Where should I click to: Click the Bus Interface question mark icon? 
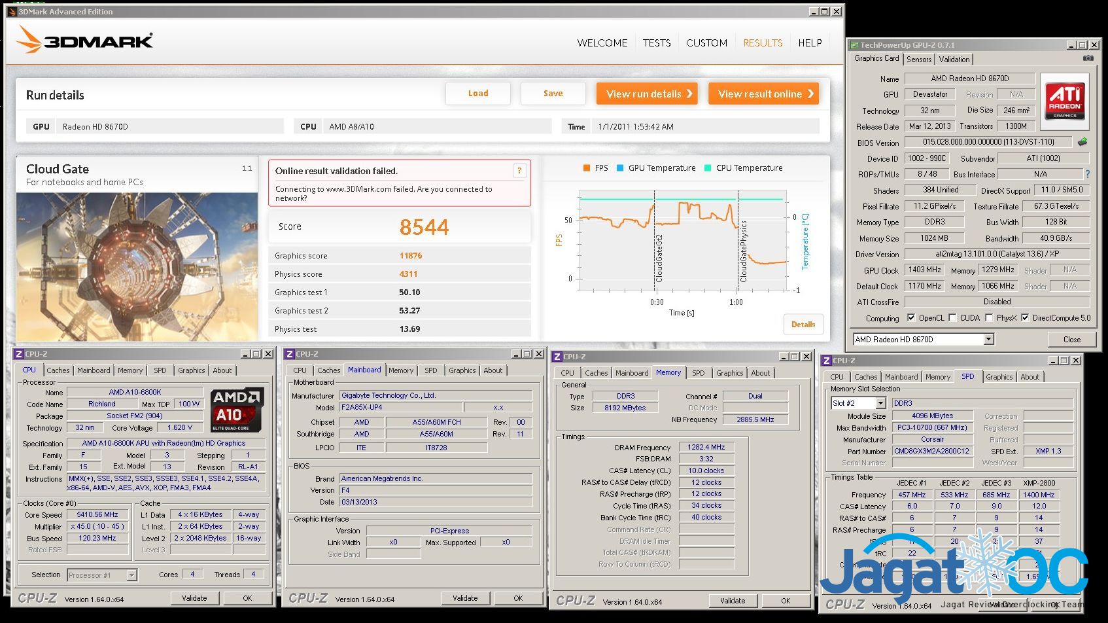click(1088, 174)
